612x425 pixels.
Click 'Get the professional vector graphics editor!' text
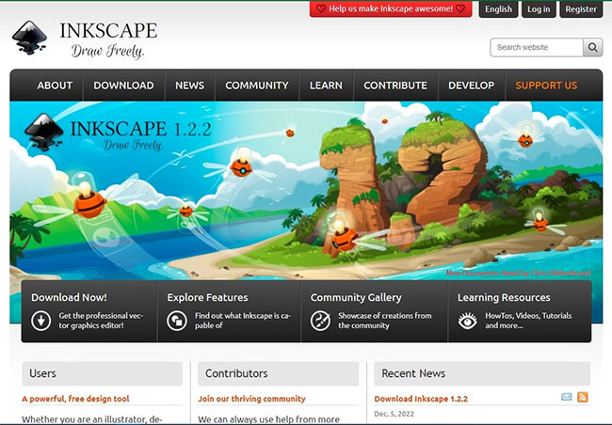(x=101, y=321)
